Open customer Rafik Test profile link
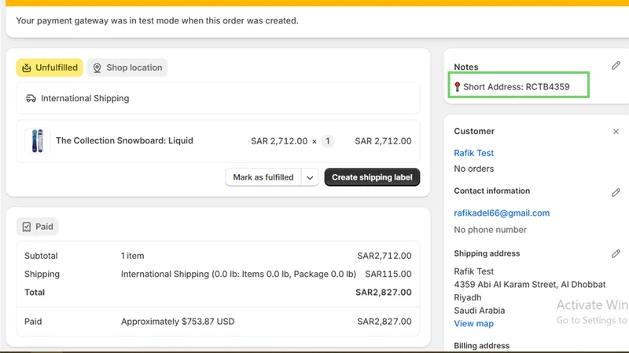This screenshot has height=353, width=629. click(x=474, y=153)
